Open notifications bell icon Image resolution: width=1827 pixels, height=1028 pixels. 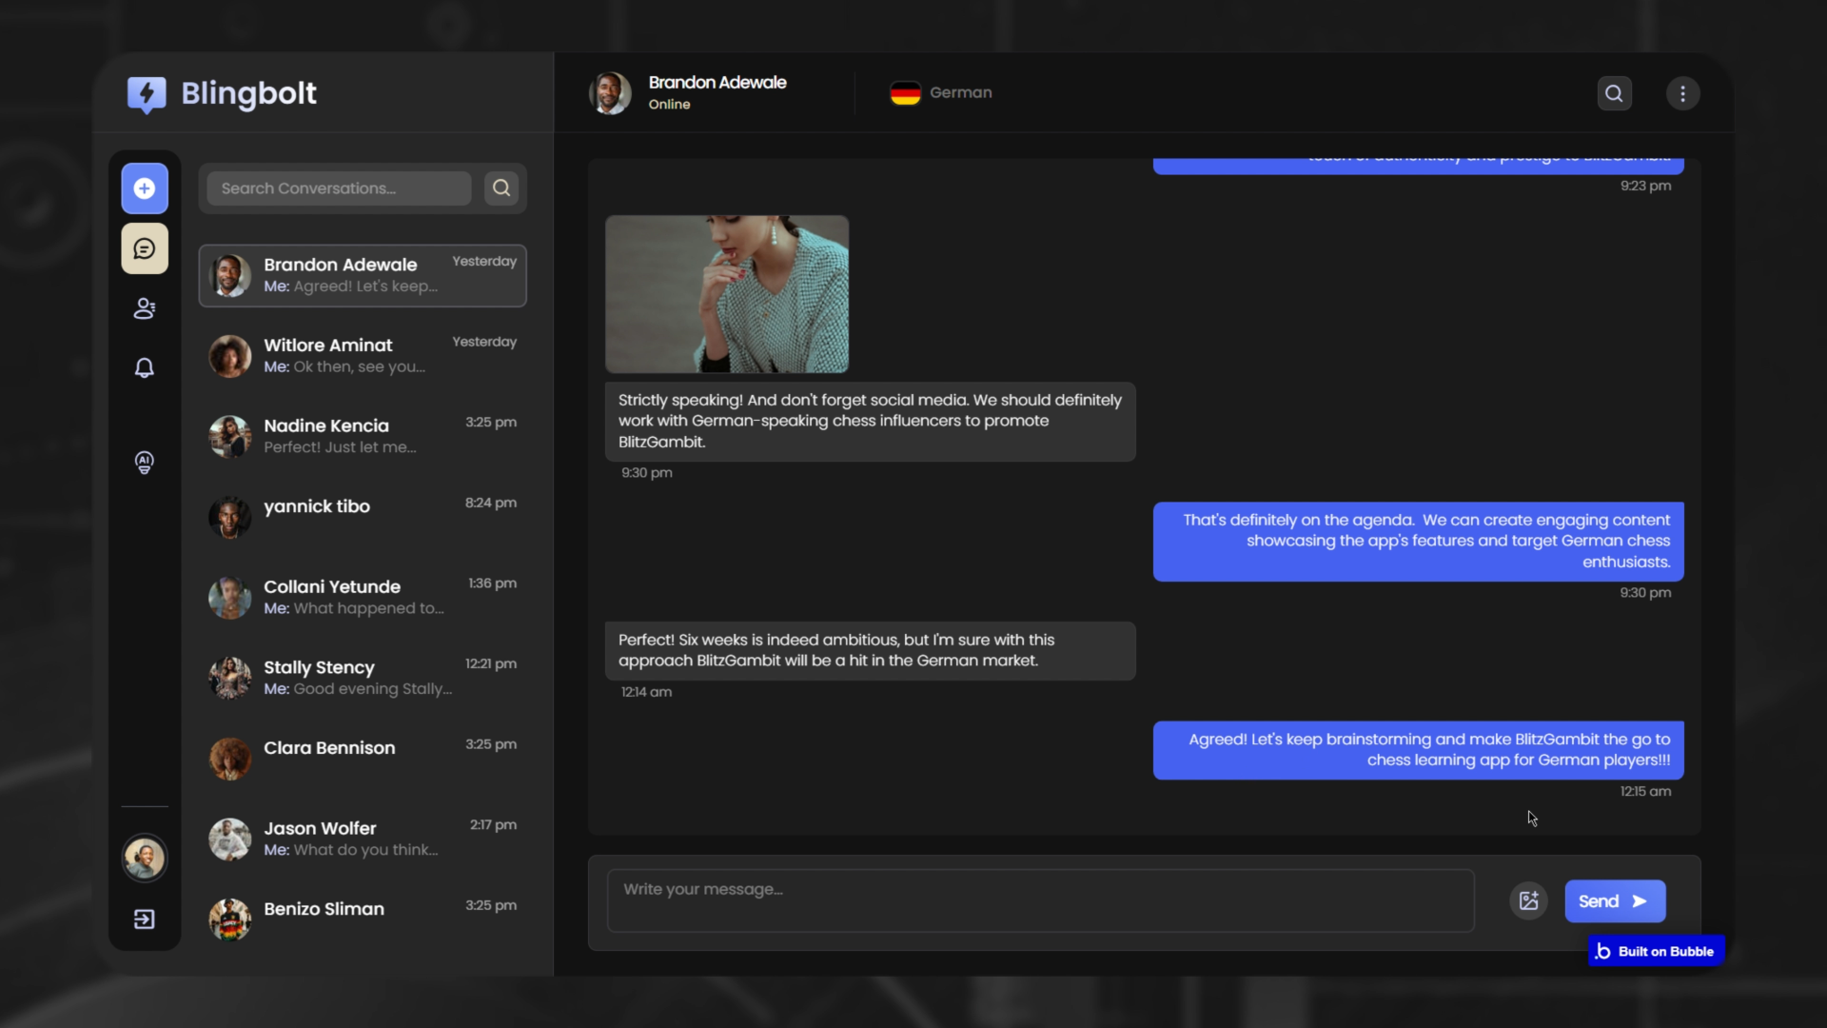point(145,368)
